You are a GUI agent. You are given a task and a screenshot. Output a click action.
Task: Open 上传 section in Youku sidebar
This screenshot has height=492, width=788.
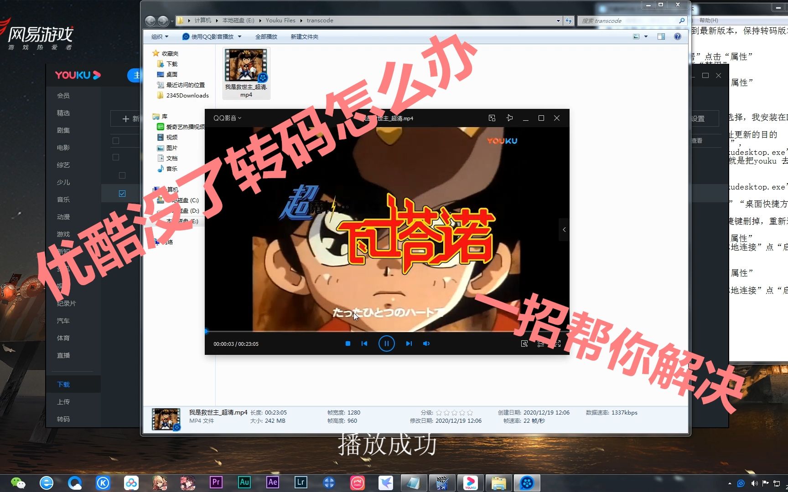[x=63, y=402]
